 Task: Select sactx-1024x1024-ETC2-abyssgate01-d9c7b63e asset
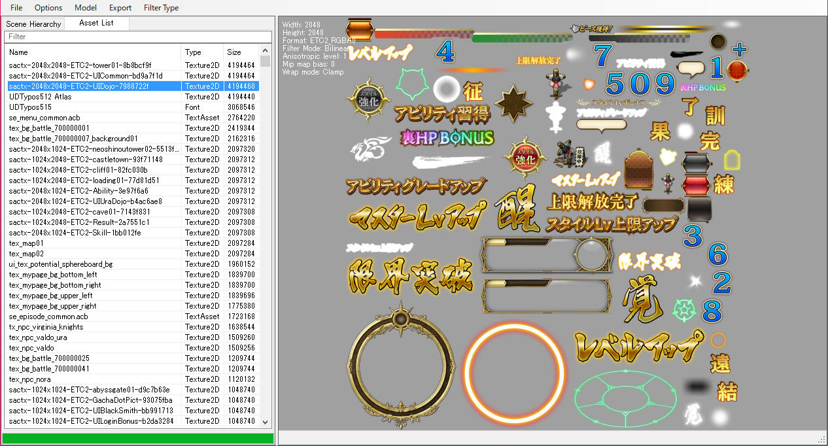[x=133, y=390]
